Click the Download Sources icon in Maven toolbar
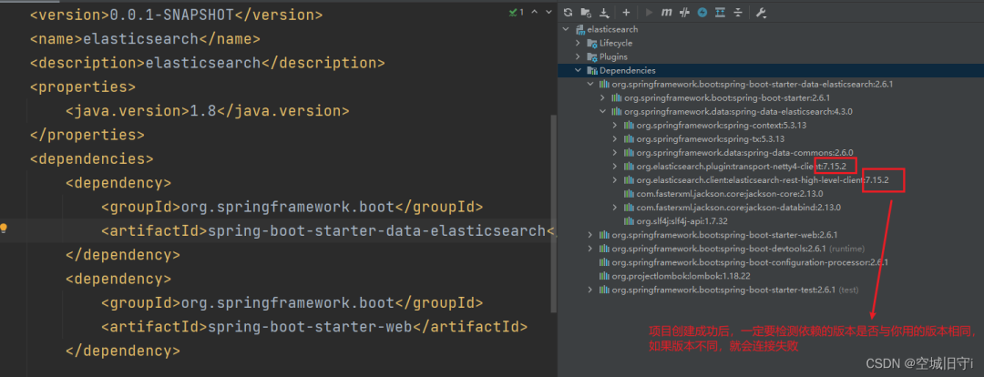 (x=604, y=13)
